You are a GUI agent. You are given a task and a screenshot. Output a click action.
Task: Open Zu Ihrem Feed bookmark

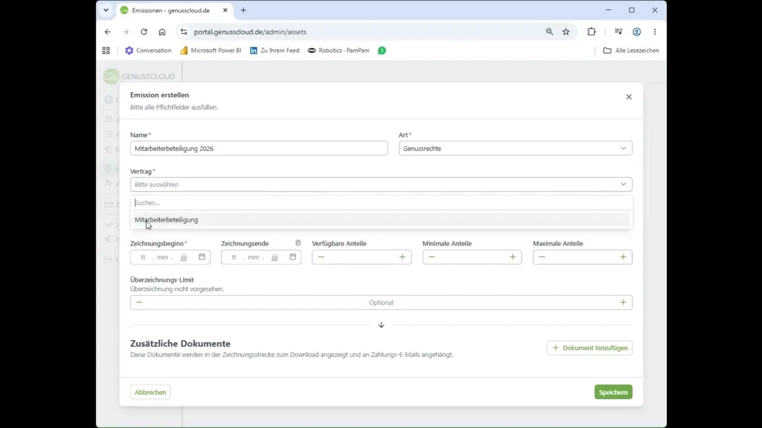pyautogui.click(x=274, y=51)
